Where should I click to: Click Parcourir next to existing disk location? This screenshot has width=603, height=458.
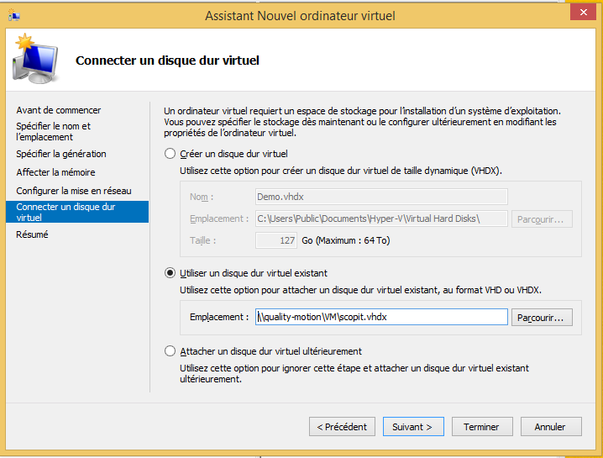[542, 318]
